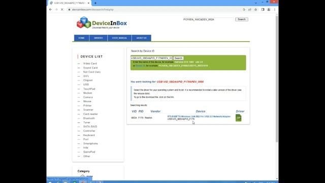This screenshot has height=183, width=325.
Task: Open the browser profile icon
Action: pyautogui.click(x=269, y=10)
